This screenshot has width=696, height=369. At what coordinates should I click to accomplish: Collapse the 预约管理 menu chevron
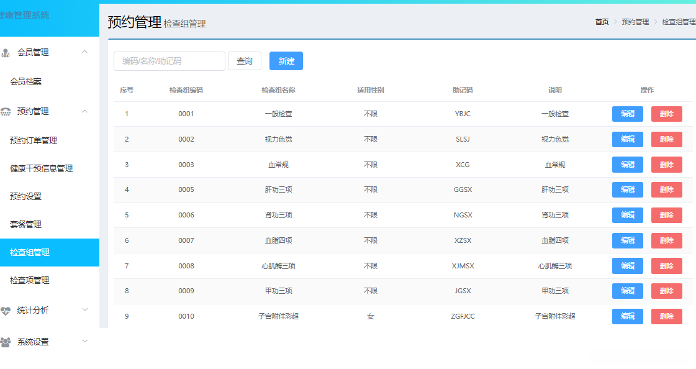(x=84, y=111)
